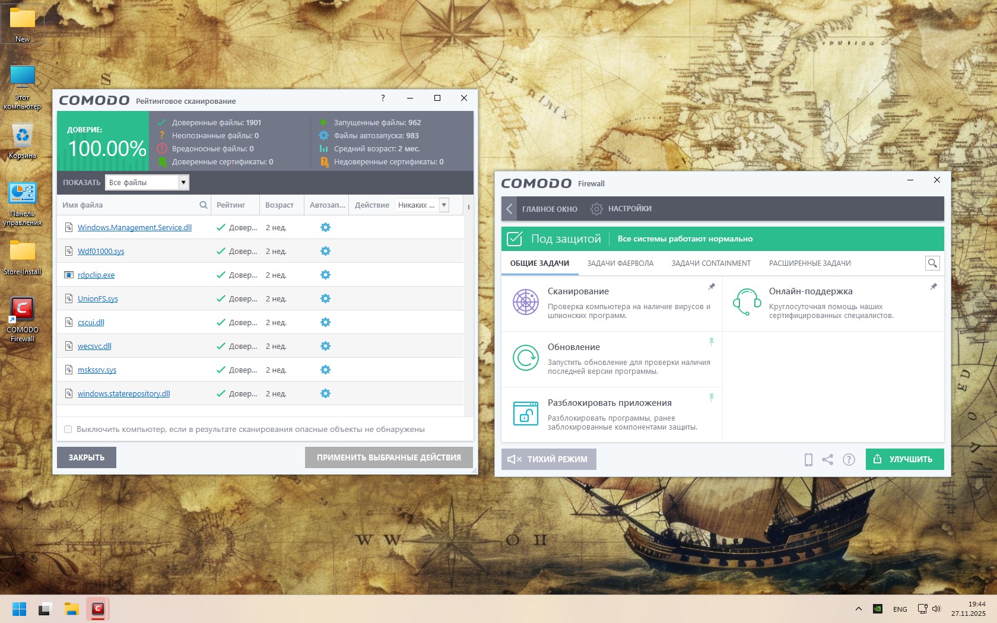
Task: Switch to the РАСШИРЕННЫЕ ЗАДАЧИ tab
Action: [810, 263]
